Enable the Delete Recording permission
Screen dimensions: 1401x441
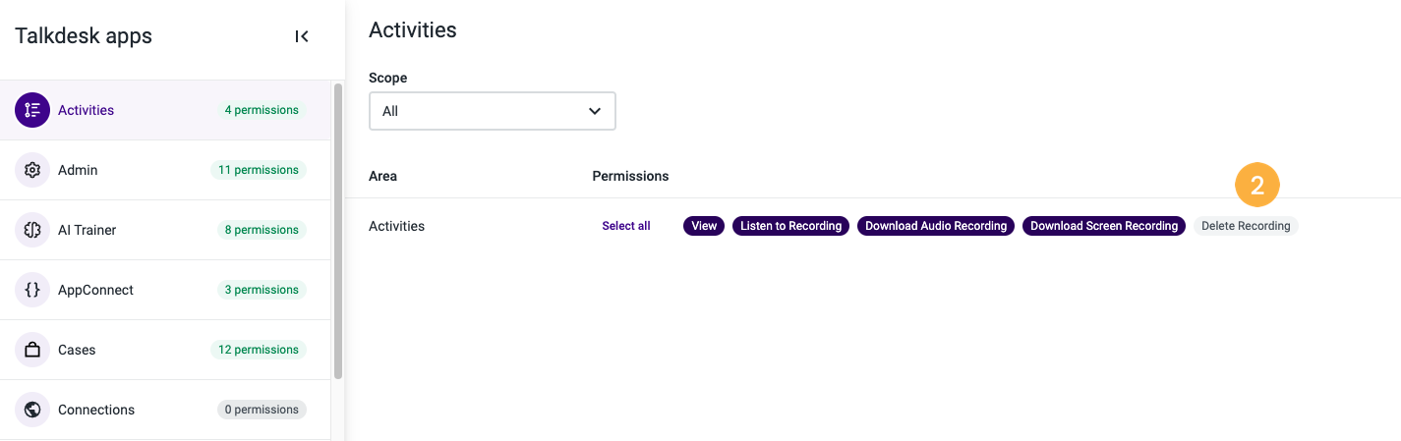click(1246, 226)
